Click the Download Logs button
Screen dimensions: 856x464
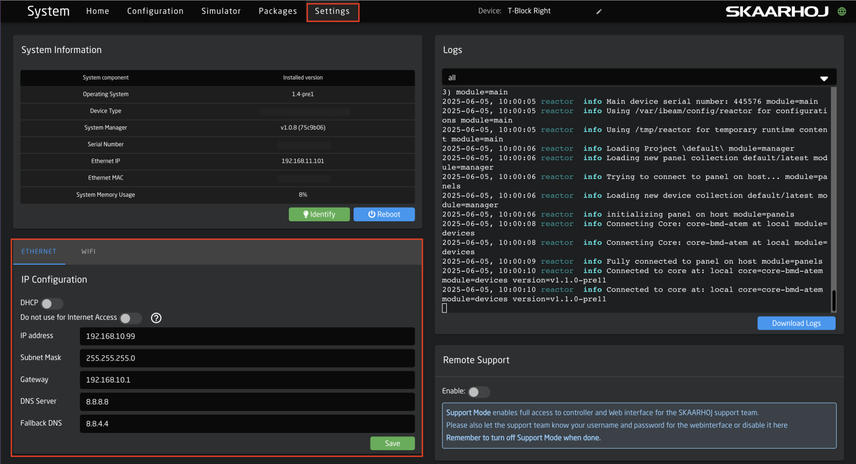coord(796,323)
